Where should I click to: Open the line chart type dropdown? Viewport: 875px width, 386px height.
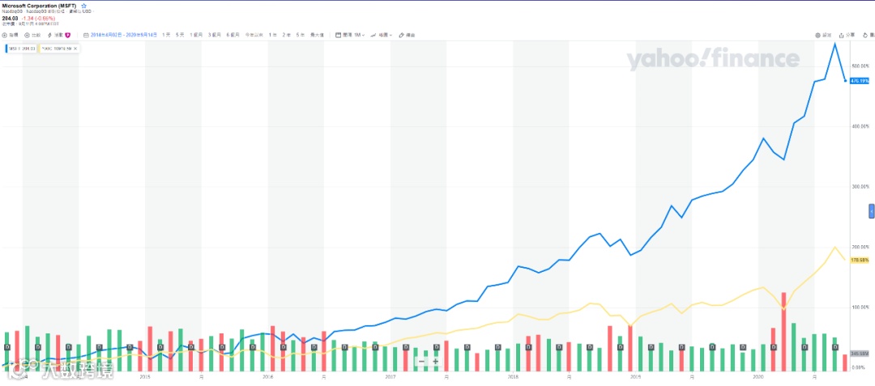(381, 35)
